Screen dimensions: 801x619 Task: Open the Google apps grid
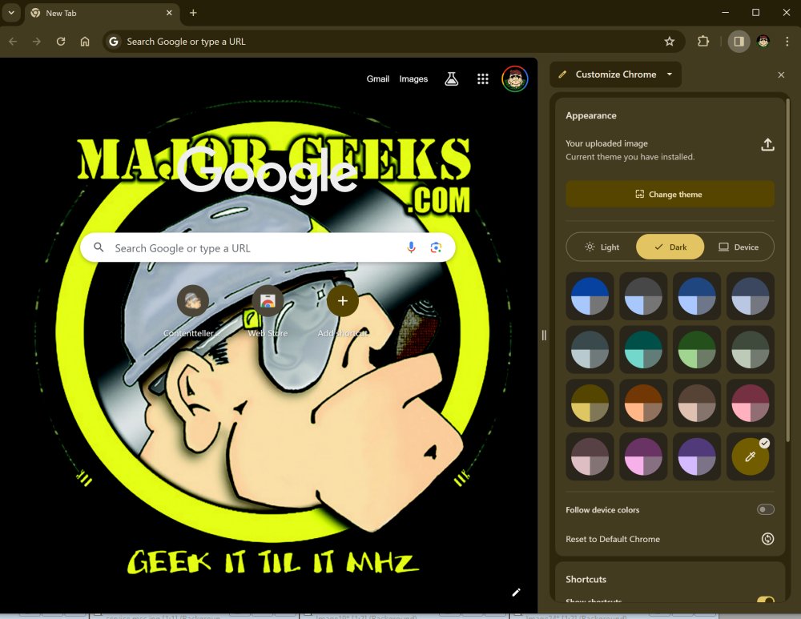(483, 78)
